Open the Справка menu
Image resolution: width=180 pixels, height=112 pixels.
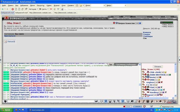(x=70, y=5)
